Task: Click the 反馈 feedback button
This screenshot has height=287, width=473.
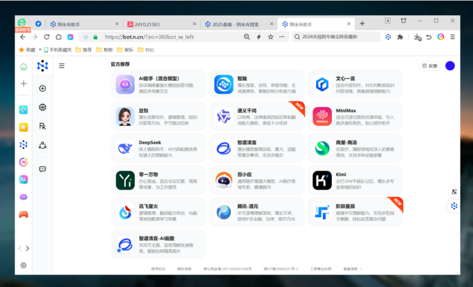Action: pyautogui.click(x=429, y=66)
